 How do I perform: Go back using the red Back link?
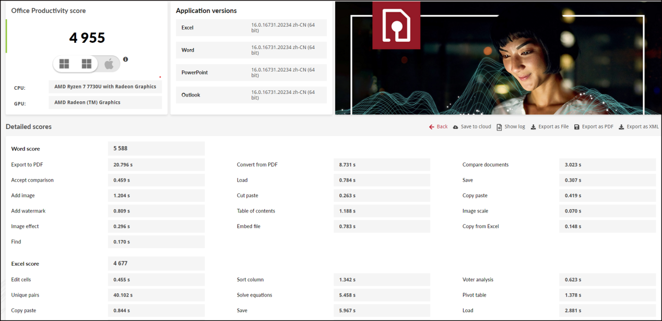438,127
